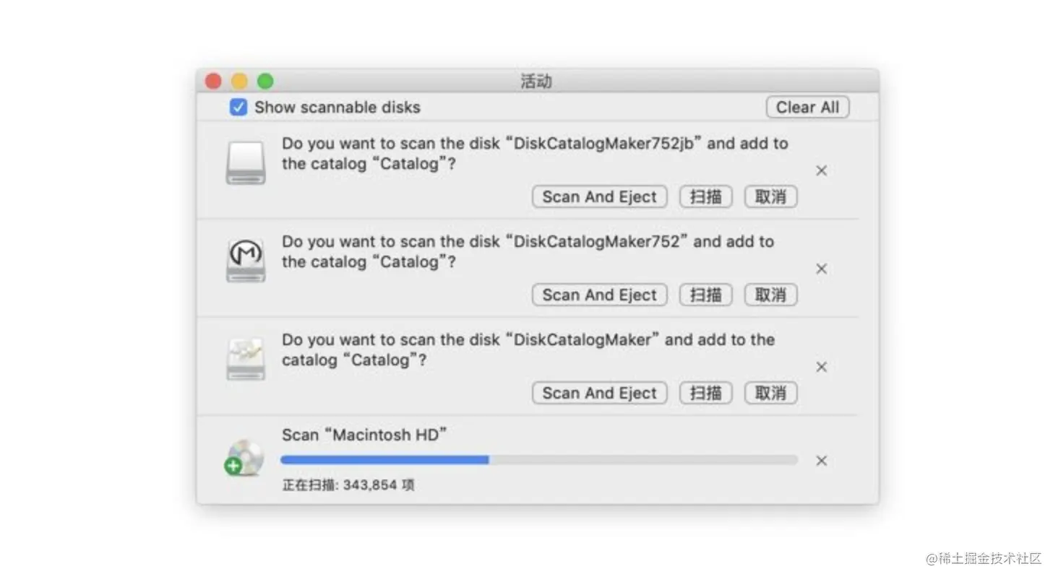1058x582 pixels.
Task: Click 取消 for the DiskCatalogMaker752jb disk
Action: pyautogui.click(x=770, y=197)
